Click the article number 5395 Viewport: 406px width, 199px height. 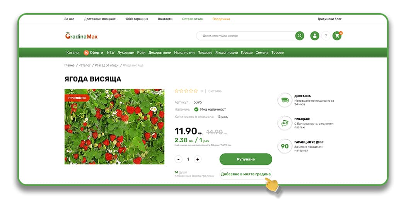(x=198, y=102)
